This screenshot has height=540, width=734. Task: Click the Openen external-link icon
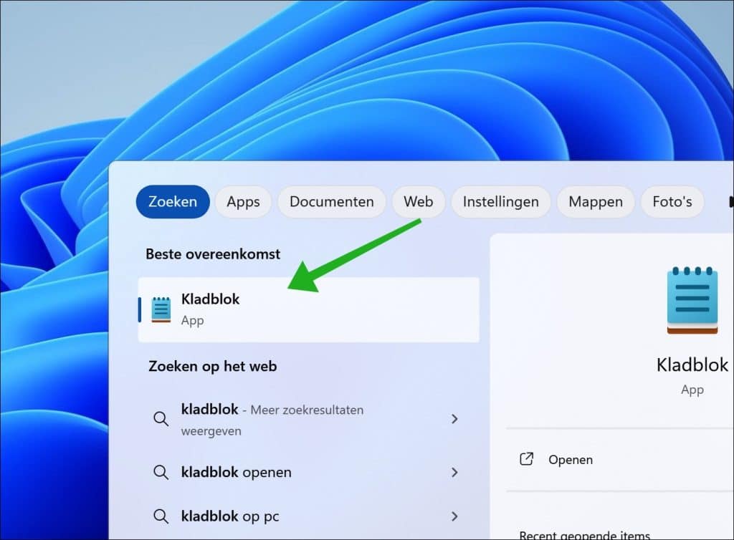point(527,459)
